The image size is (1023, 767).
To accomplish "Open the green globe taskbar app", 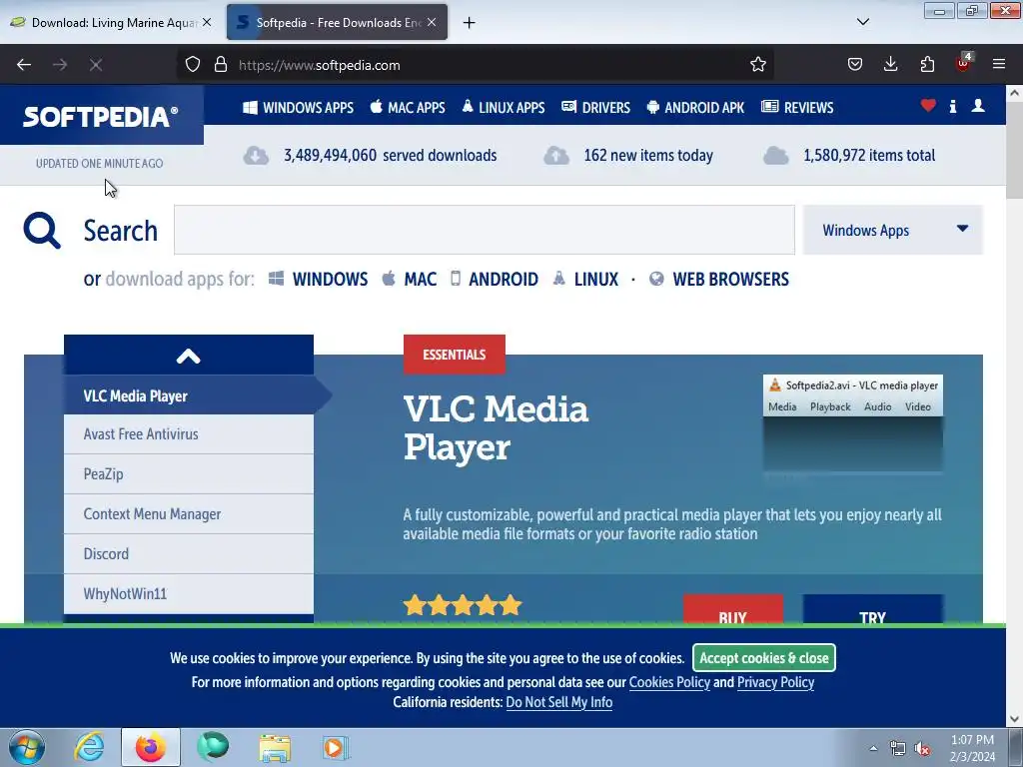I will (213, 747).
